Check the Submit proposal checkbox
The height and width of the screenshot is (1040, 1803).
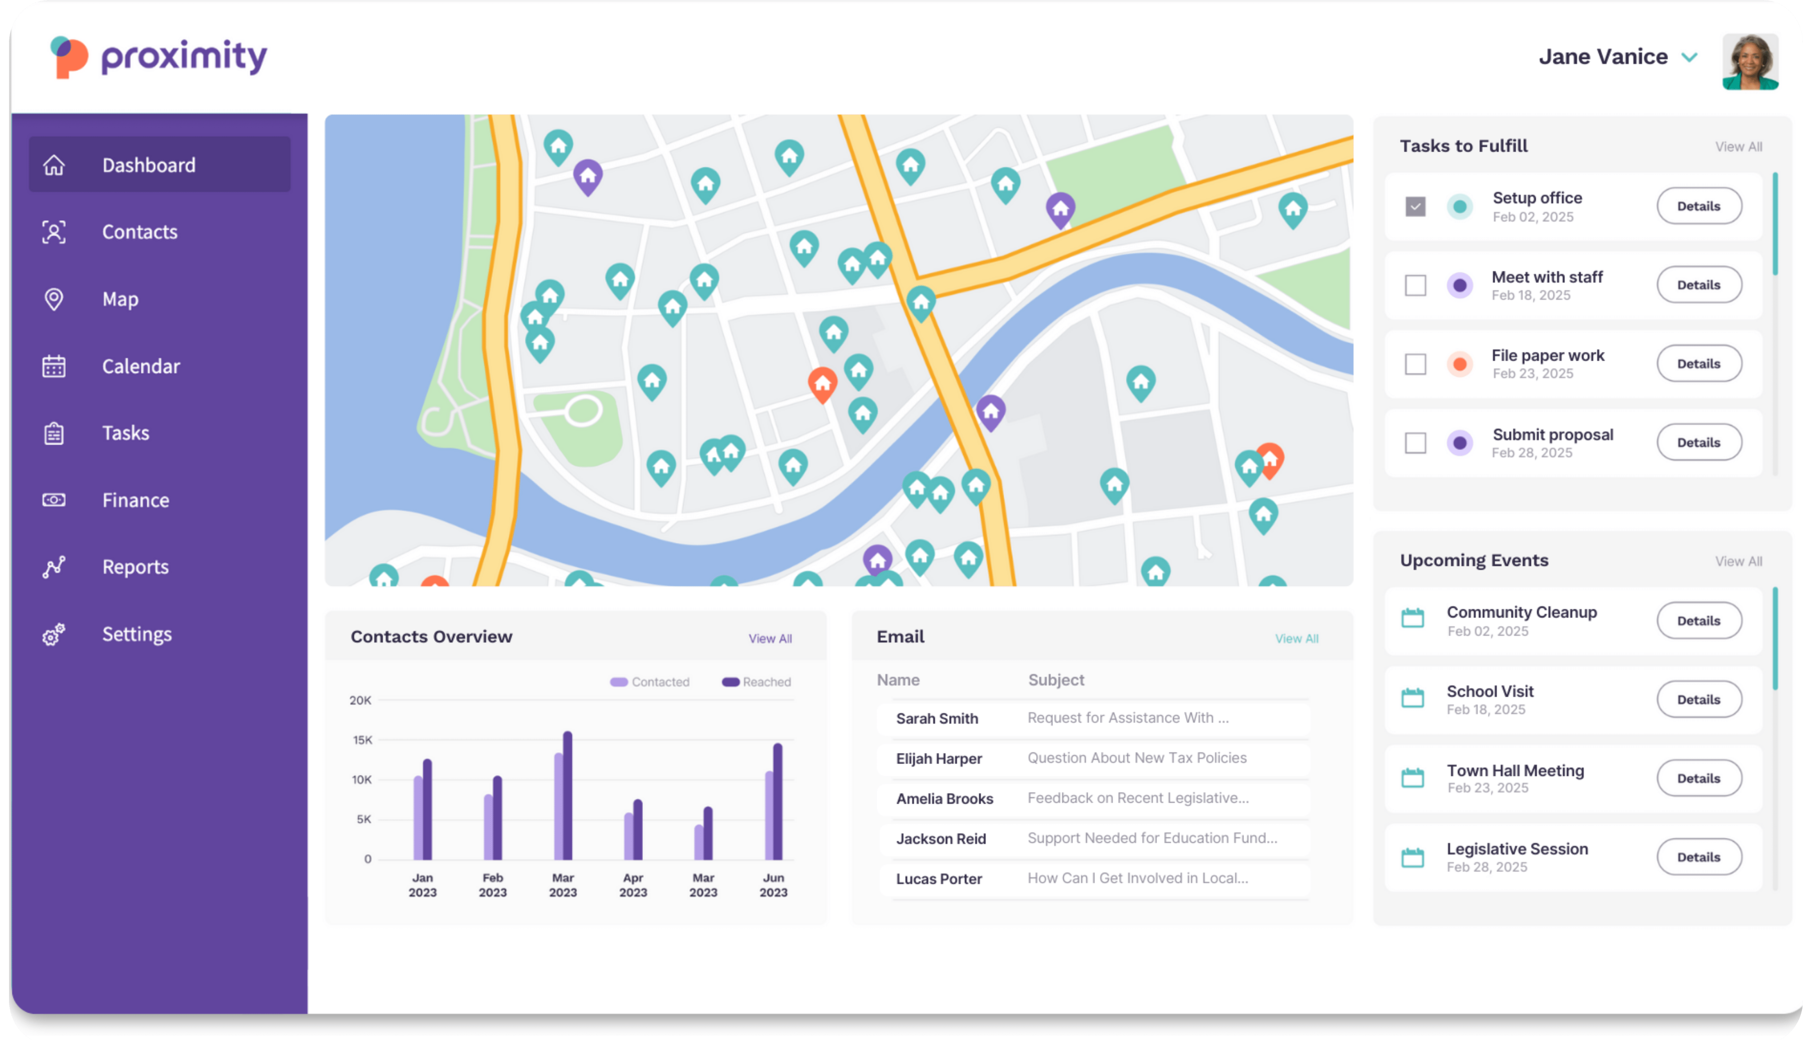1415,443
